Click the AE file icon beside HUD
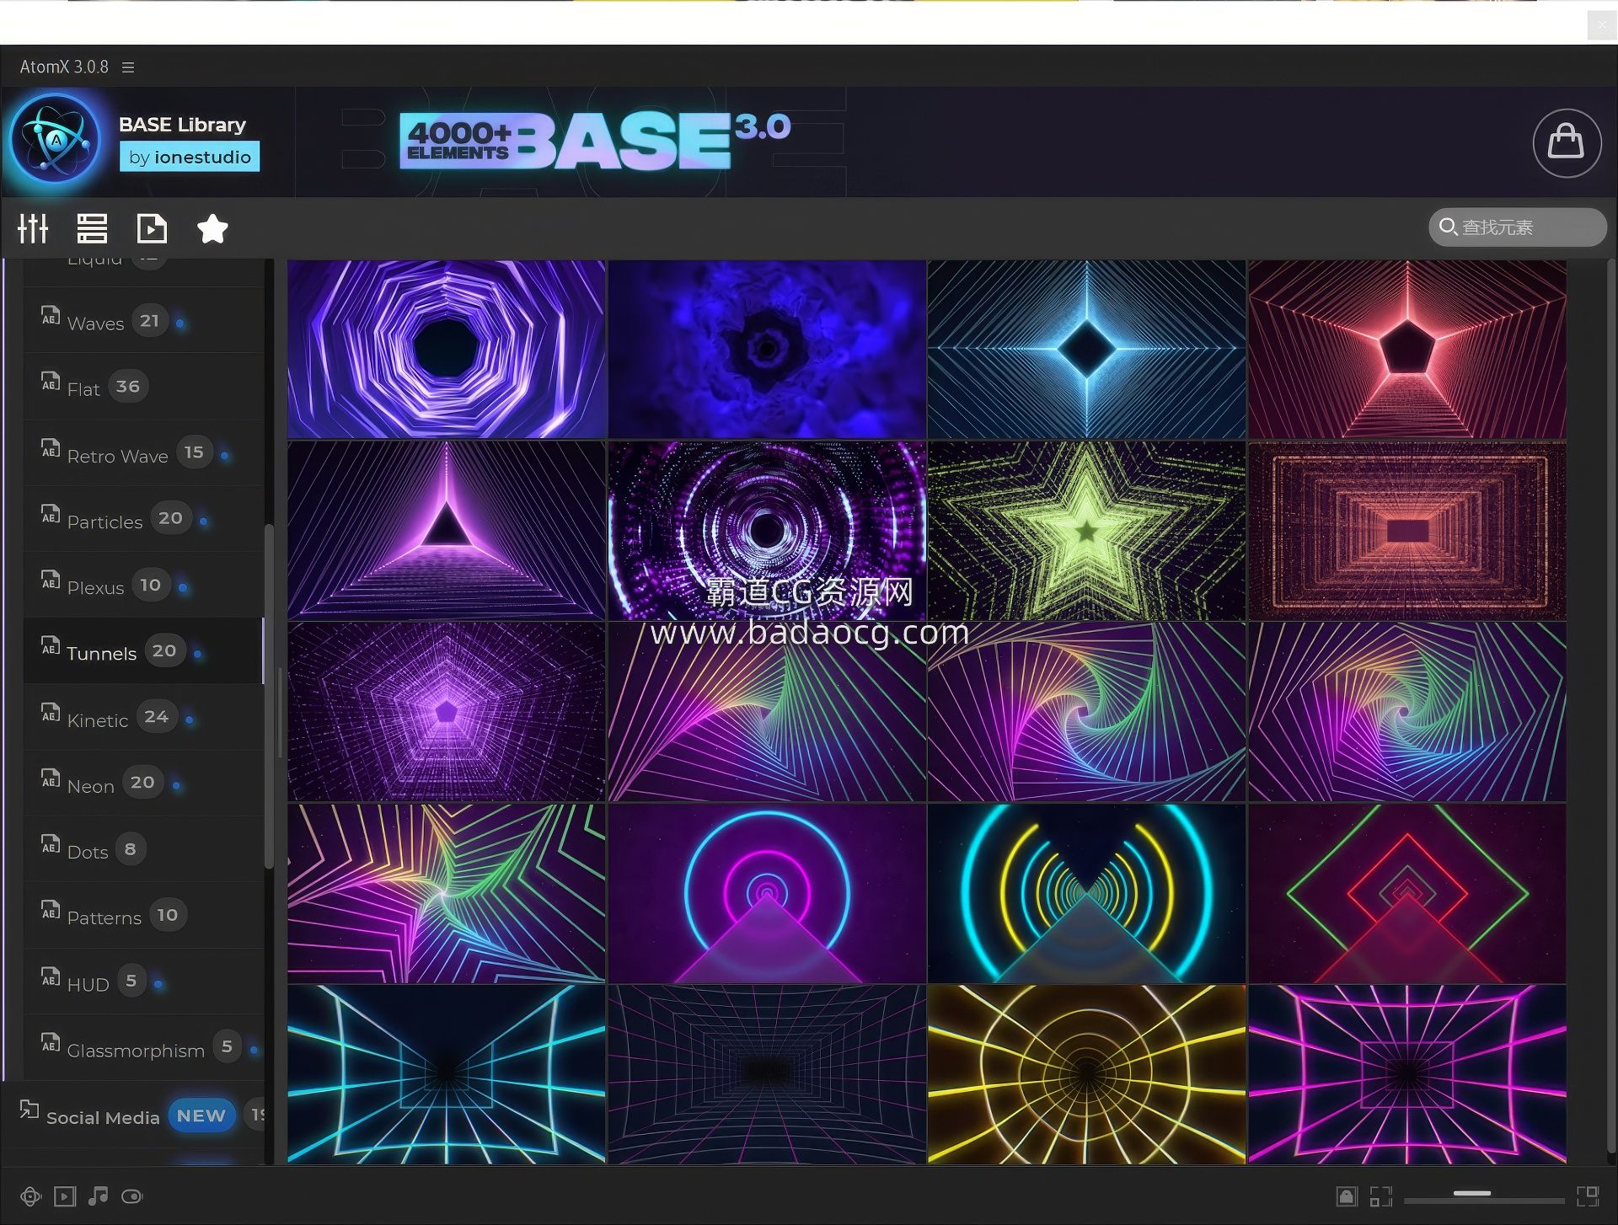The height and width of the screenshot is (1225, 1618). tap(51, 976)
